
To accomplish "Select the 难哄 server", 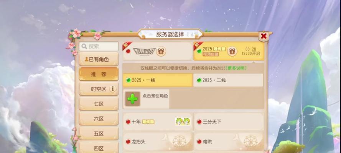I will (229, 142).
